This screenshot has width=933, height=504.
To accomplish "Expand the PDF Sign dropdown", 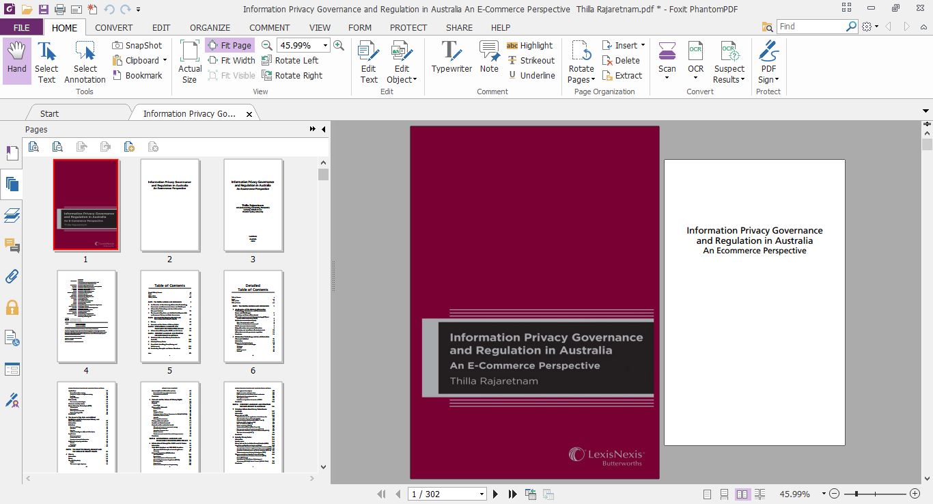I will tap(777, 79).
